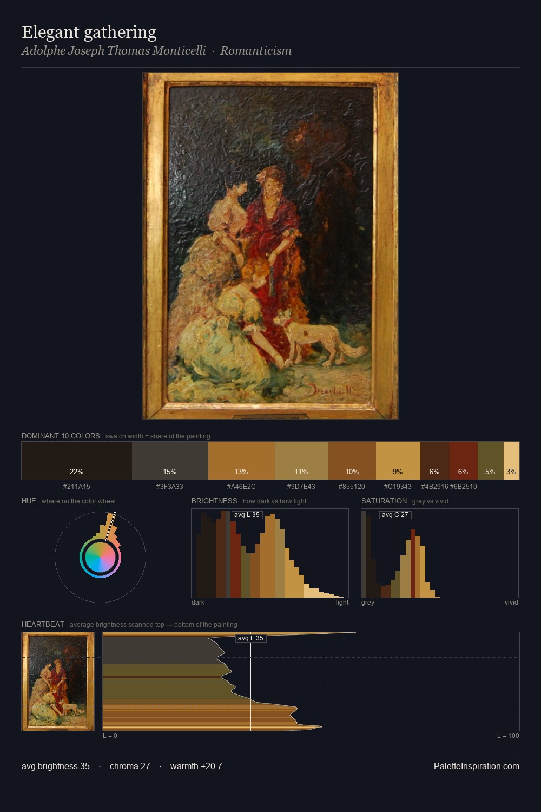Select the gold #C19343 swatch at 9%
The image size is (541, 812).
(x=398, y=461)
